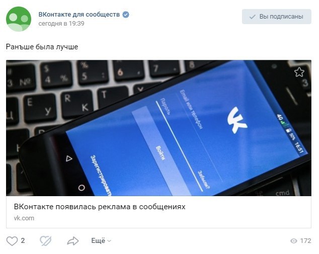319x254 pixels.
Task: Click the vk.com source domain
Action: click(24, 218)
